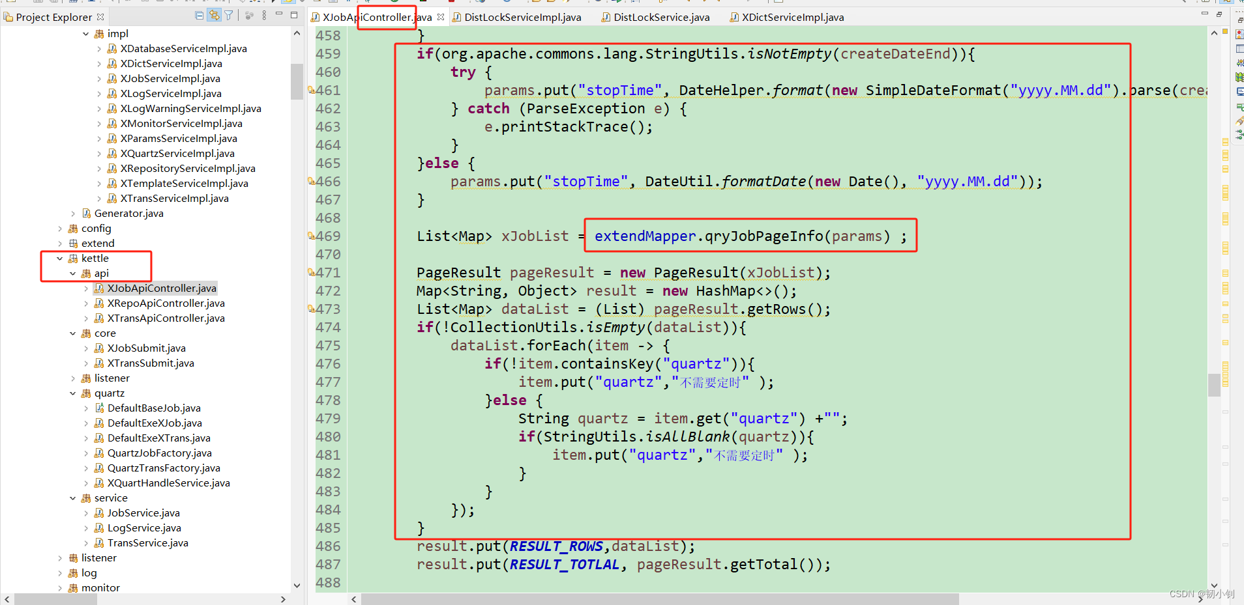Select XTemplateServiceImpl.java in the tree
Viewport: 1244px width, 605px height.
(184, 184)
